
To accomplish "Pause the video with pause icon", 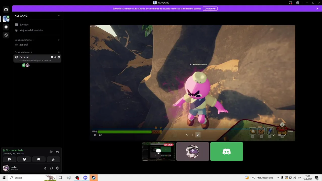I will (x=193, y=135).
